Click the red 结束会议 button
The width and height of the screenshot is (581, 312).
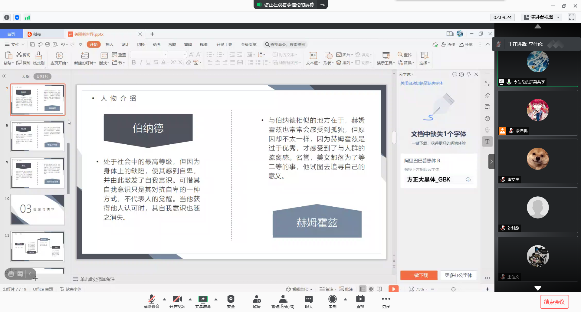(554, 302)
